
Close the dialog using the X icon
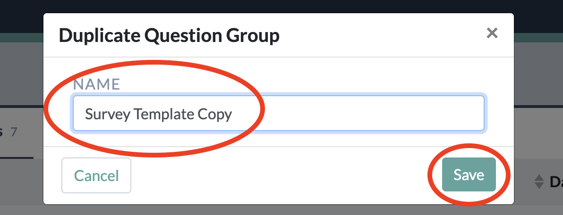pos(492,33)
